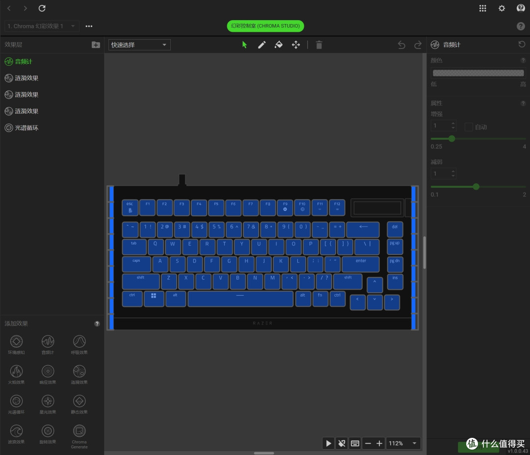Toggle the device mute lighting preview icon
The width and height of the screenshot is (530, 455).
pyautogui.click(x=342, y=443)
